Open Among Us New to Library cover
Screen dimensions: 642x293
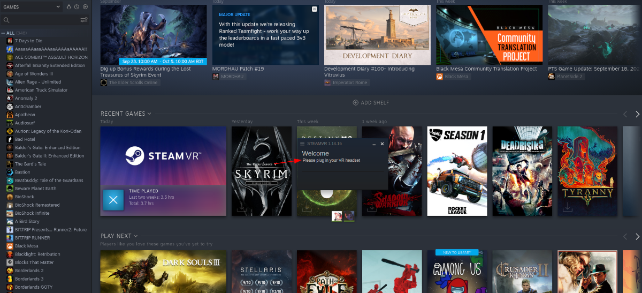click(x=457, y=272)
